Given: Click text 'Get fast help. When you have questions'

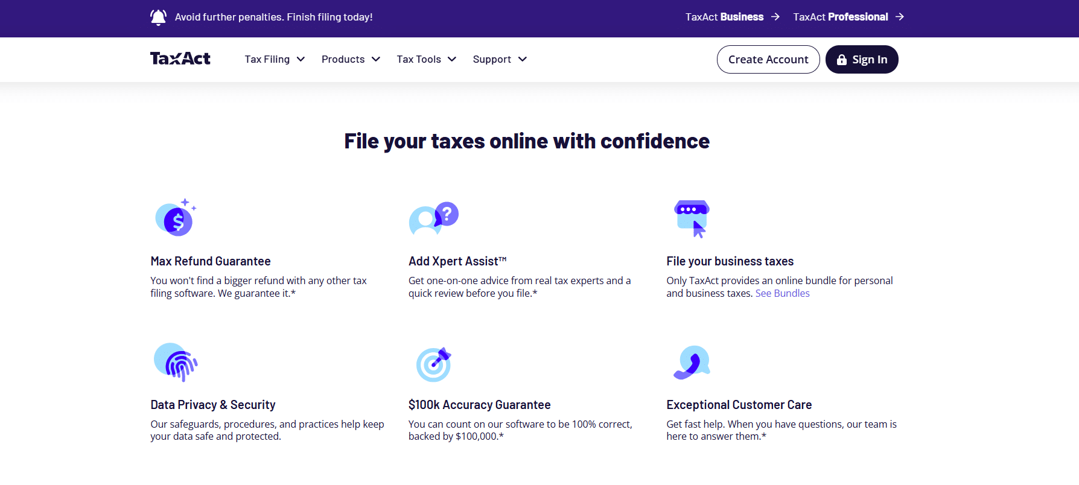Looking at the screenshot, I should [781, 430].
